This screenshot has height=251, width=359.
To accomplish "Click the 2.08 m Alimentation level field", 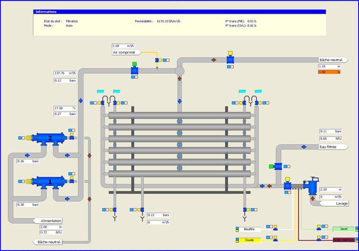I will coord(51,227).
